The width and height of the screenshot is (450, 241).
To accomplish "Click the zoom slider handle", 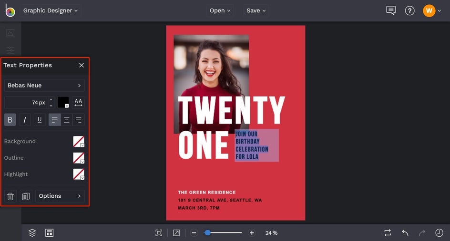I will click(x=207, y=233).
